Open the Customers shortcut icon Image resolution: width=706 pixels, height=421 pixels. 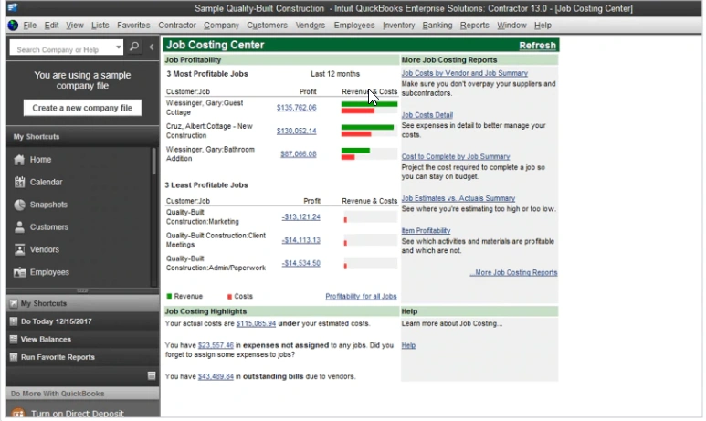(19, 226)
